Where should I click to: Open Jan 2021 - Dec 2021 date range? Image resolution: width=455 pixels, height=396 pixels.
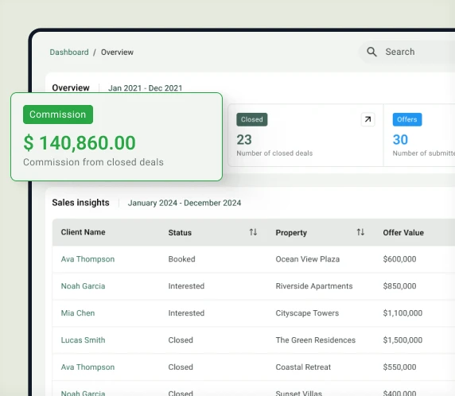(x=145, y=88)
